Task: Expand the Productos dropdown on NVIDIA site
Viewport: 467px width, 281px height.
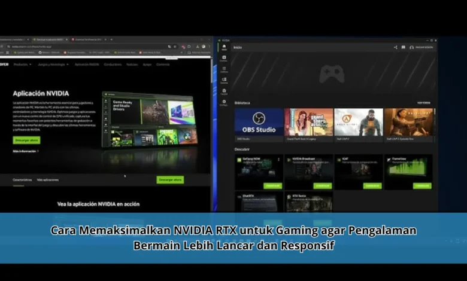Action: pos(22,65)
